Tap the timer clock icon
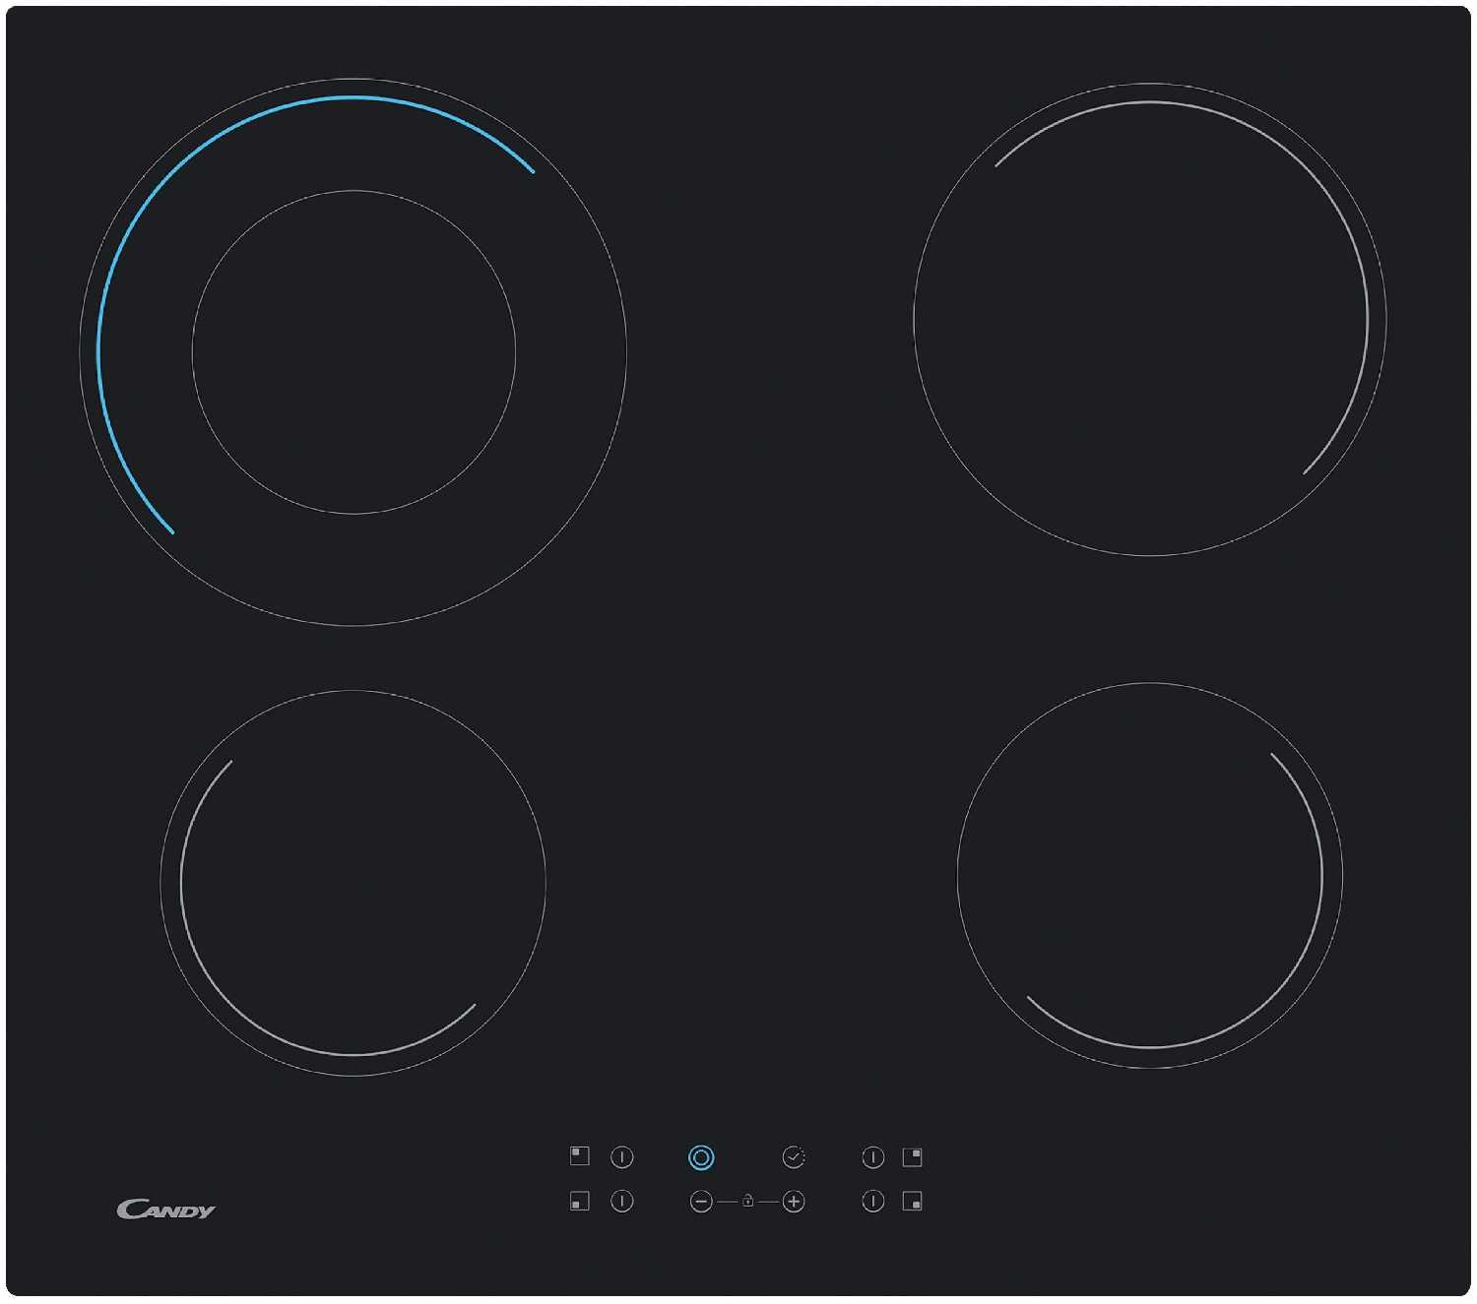The height and width of the screenshot is (1304, 1477). click(794, 1157)
